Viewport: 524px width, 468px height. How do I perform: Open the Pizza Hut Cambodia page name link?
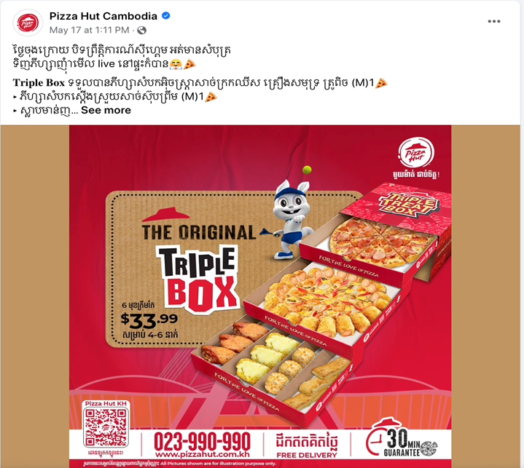pos(103,16)
